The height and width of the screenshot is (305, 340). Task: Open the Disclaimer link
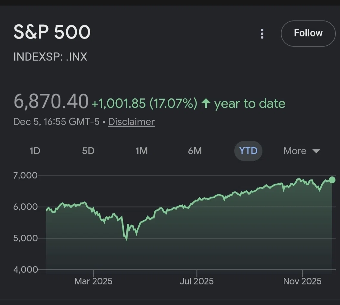pyautogui.click(x=132, y=122)
